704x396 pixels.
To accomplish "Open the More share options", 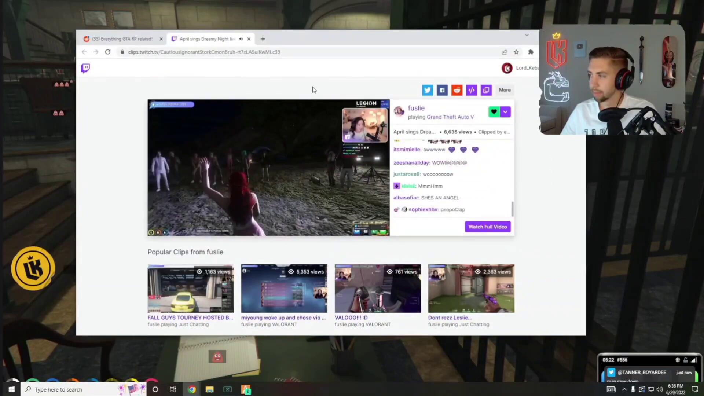I will [x=505, y=90].
